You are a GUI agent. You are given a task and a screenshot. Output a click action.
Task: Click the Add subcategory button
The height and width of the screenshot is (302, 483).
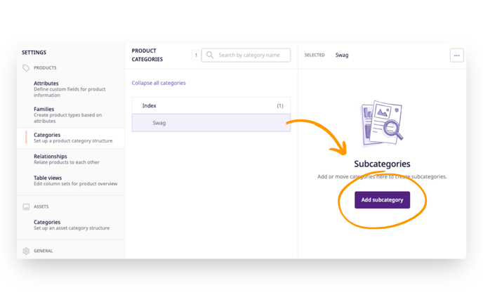(x=382, y=200)
